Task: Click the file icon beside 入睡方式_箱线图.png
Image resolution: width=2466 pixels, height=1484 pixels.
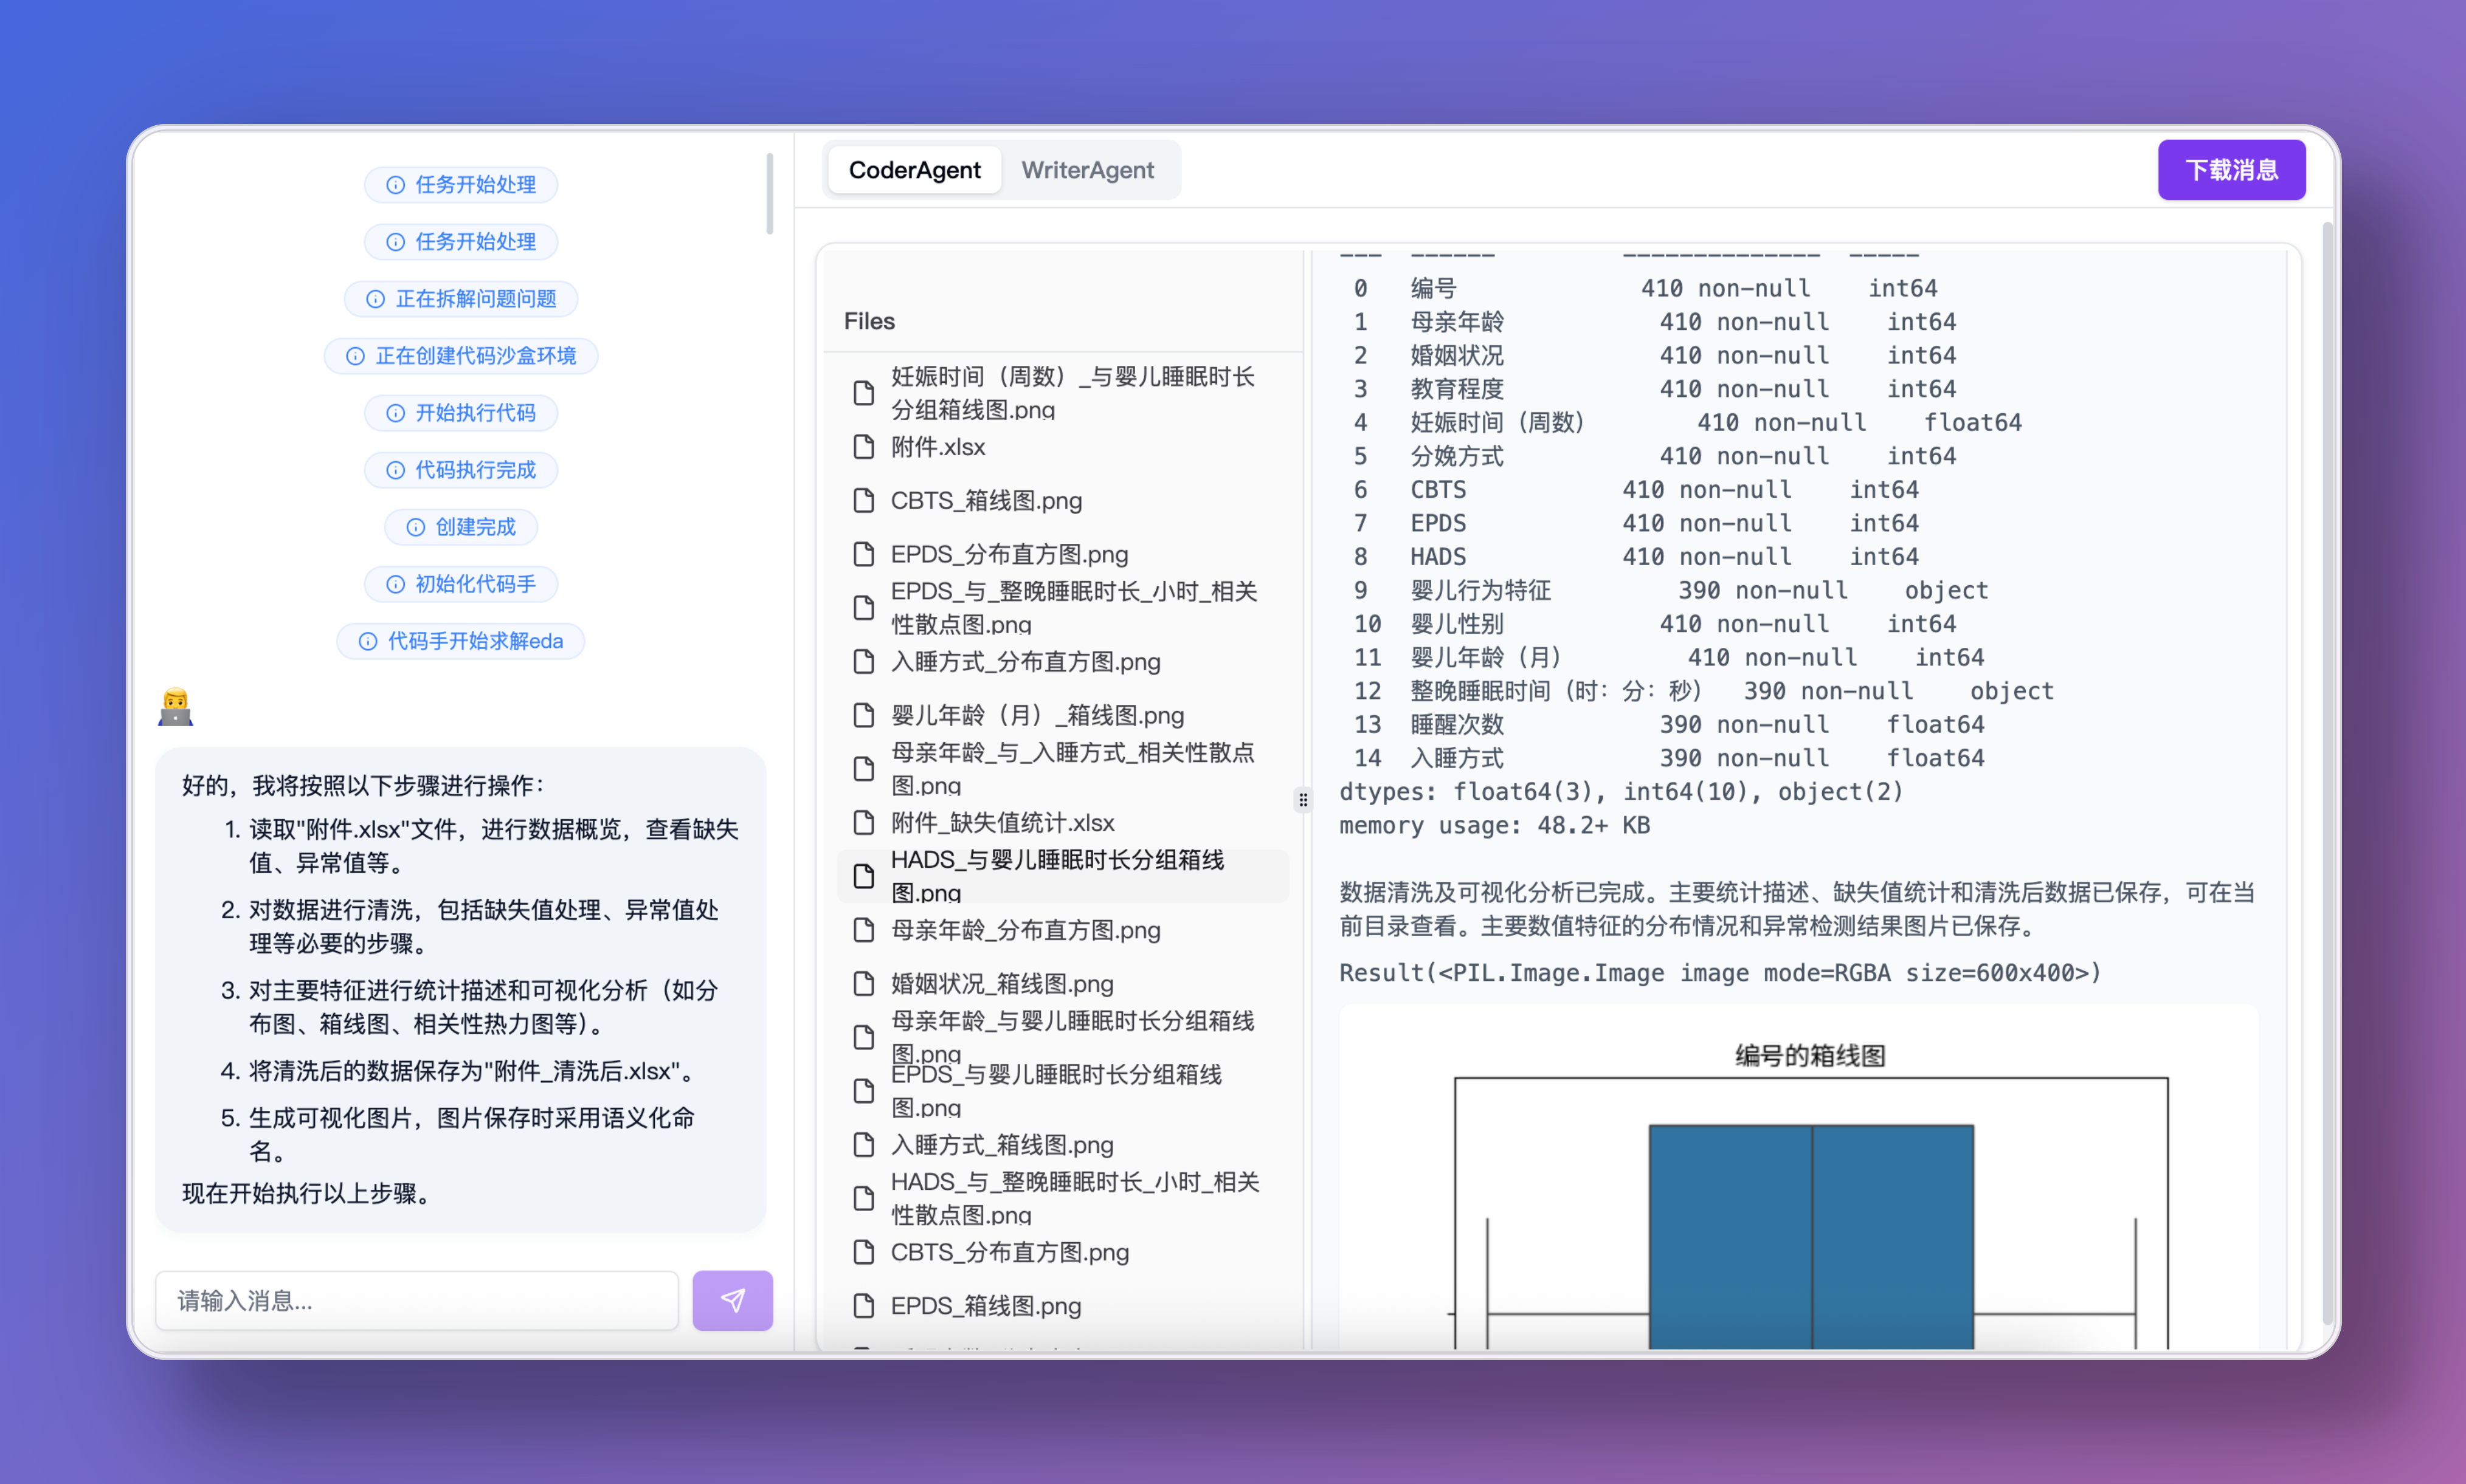Action: pos(865,1144)
